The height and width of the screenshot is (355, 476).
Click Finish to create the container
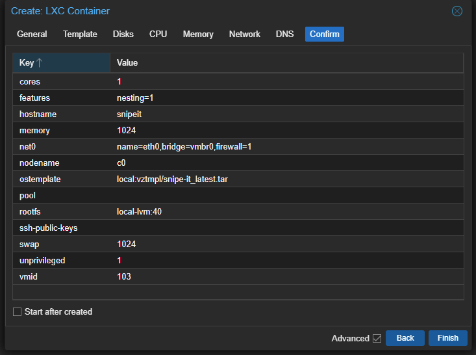[x=447, y=338]
